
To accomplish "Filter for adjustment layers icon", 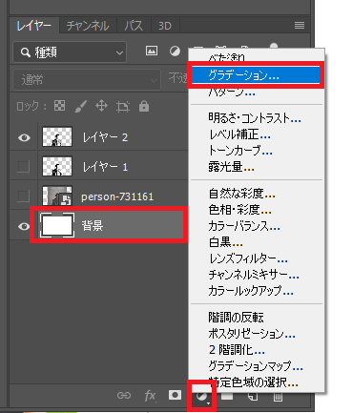I will (x=175, y=51).
